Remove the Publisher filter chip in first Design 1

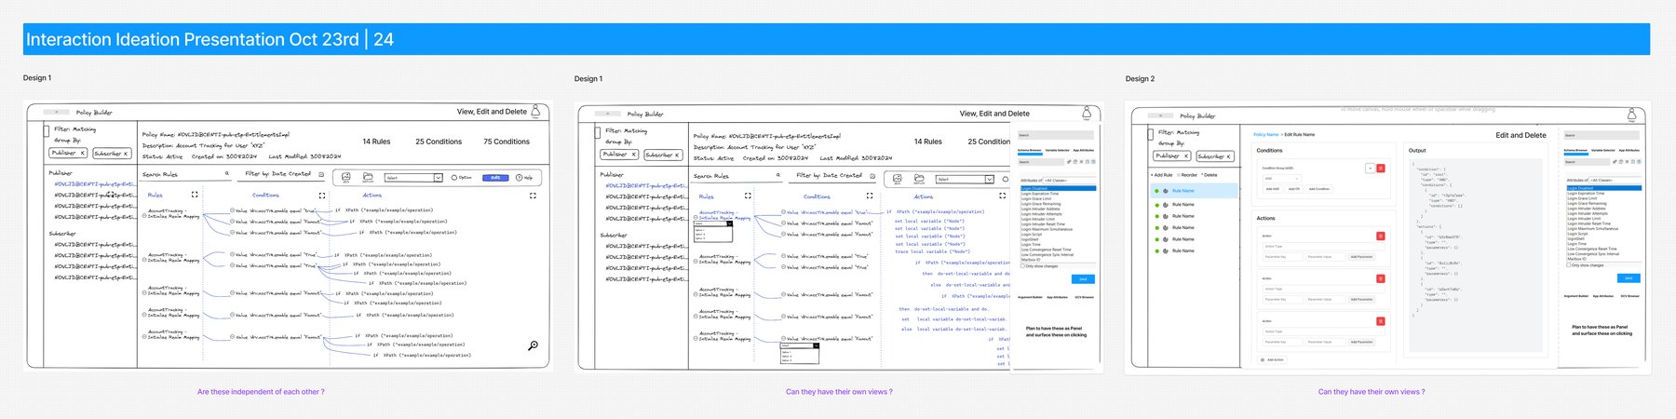pos(83,154)
